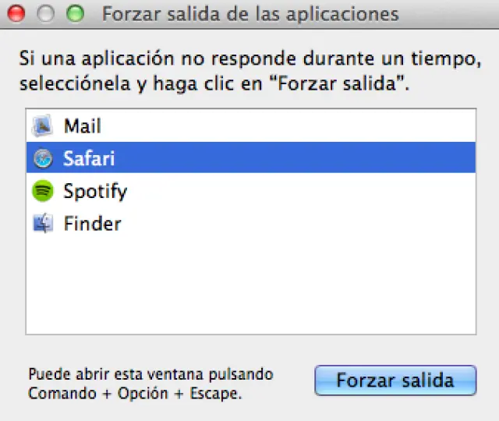Select the Spotify text label in list
The height and width of the screenshot is (421, 499).
coord(95,191)
